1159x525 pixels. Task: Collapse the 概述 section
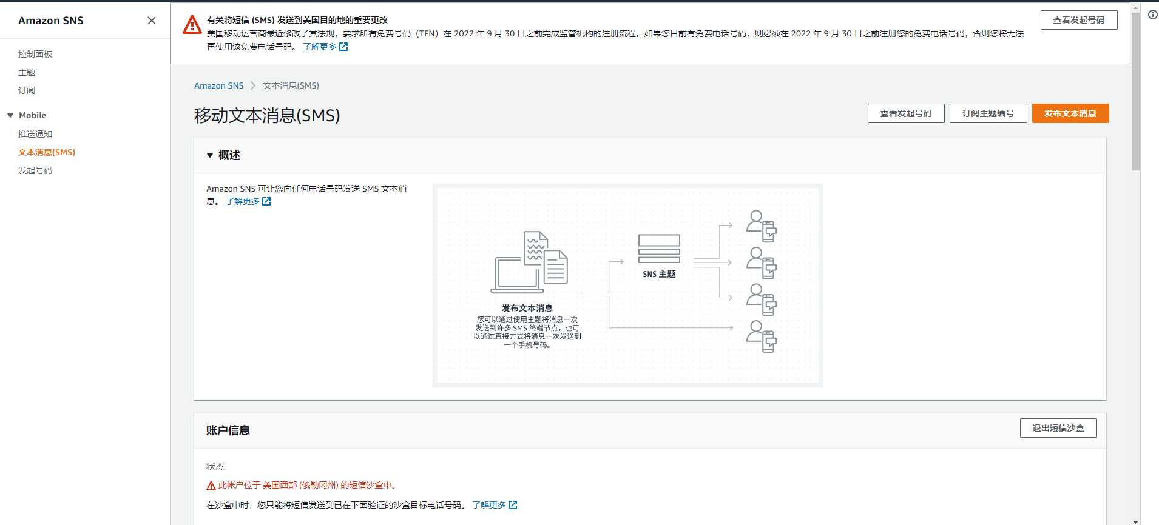click(x=210, y=155)
